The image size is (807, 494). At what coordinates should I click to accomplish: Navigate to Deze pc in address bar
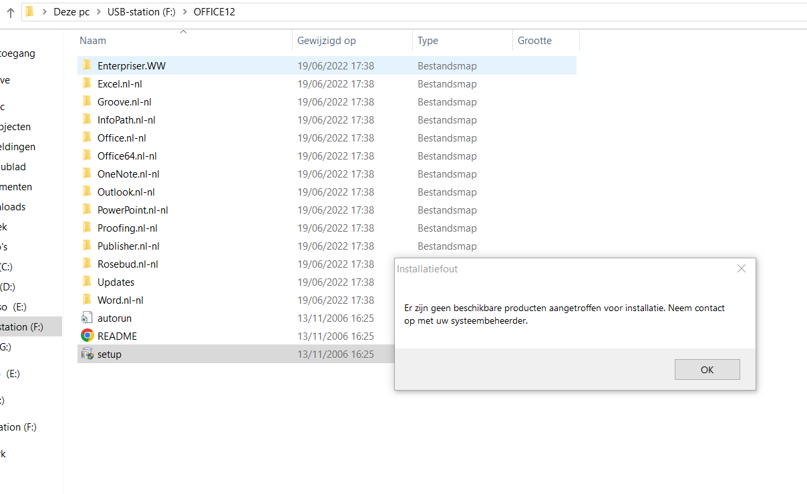(71, 12)
